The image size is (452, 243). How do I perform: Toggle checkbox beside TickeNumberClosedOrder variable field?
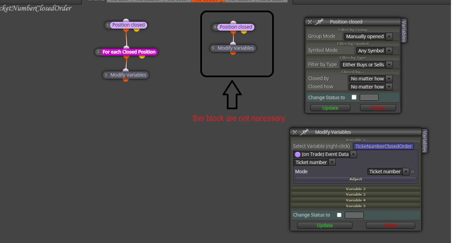[417, 146]
